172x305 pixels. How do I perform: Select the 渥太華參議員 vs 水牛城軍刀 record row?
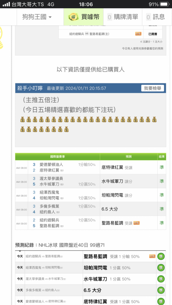[90, 279]
